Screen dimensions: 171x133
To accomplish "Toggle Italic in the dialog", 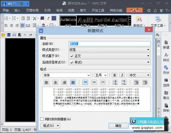I will 122,75.
